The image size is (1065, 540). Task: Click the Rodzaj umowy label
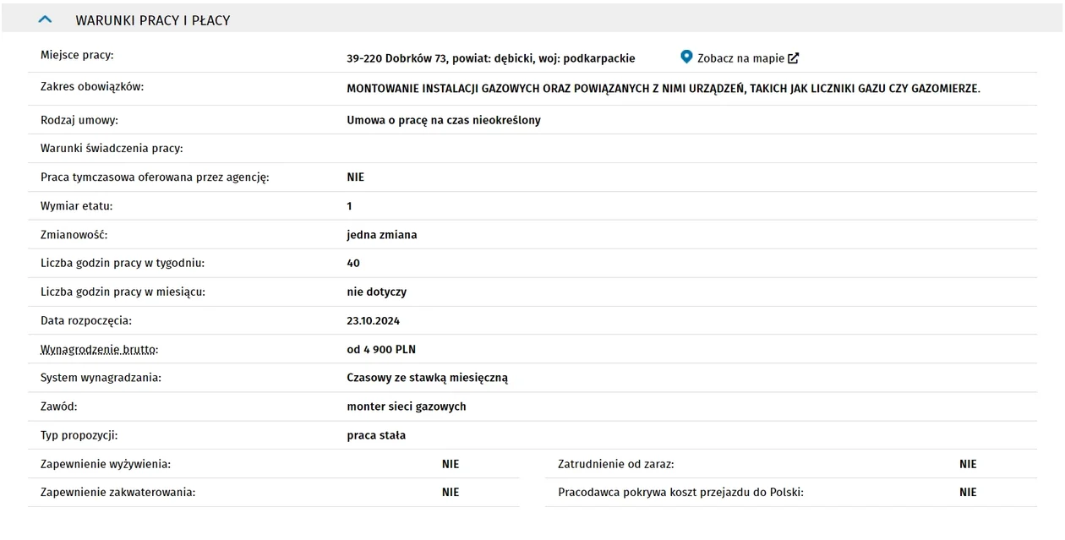[x=79, y=120]
